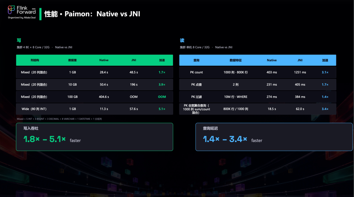Screen dimensions: 354x197
Task: Click the '48.5 s' JNI cell
Action: (x=134, y=72)
